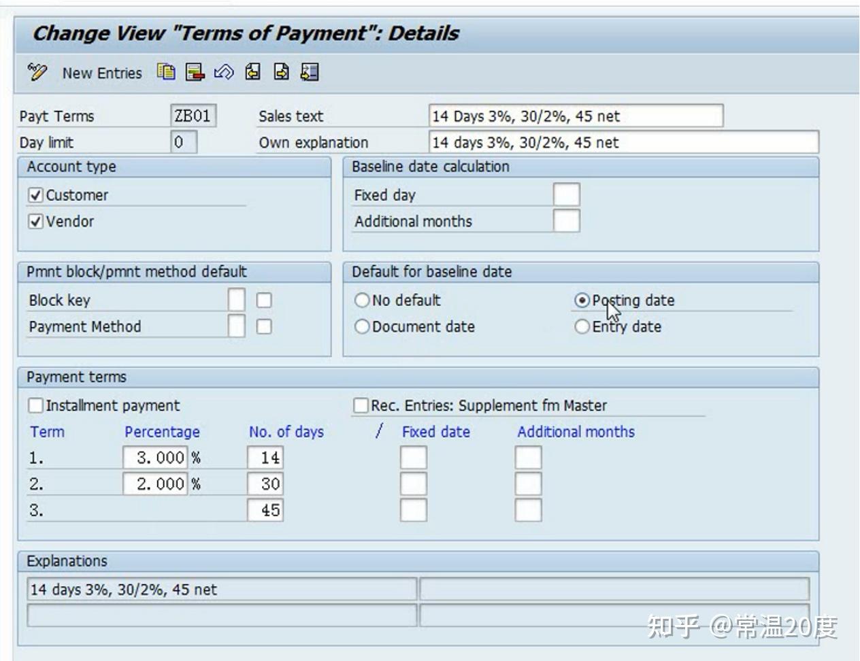Click the Delete entry icon
Image resolution: width=860 pixels, height=661 pixels.
point(194,73)
